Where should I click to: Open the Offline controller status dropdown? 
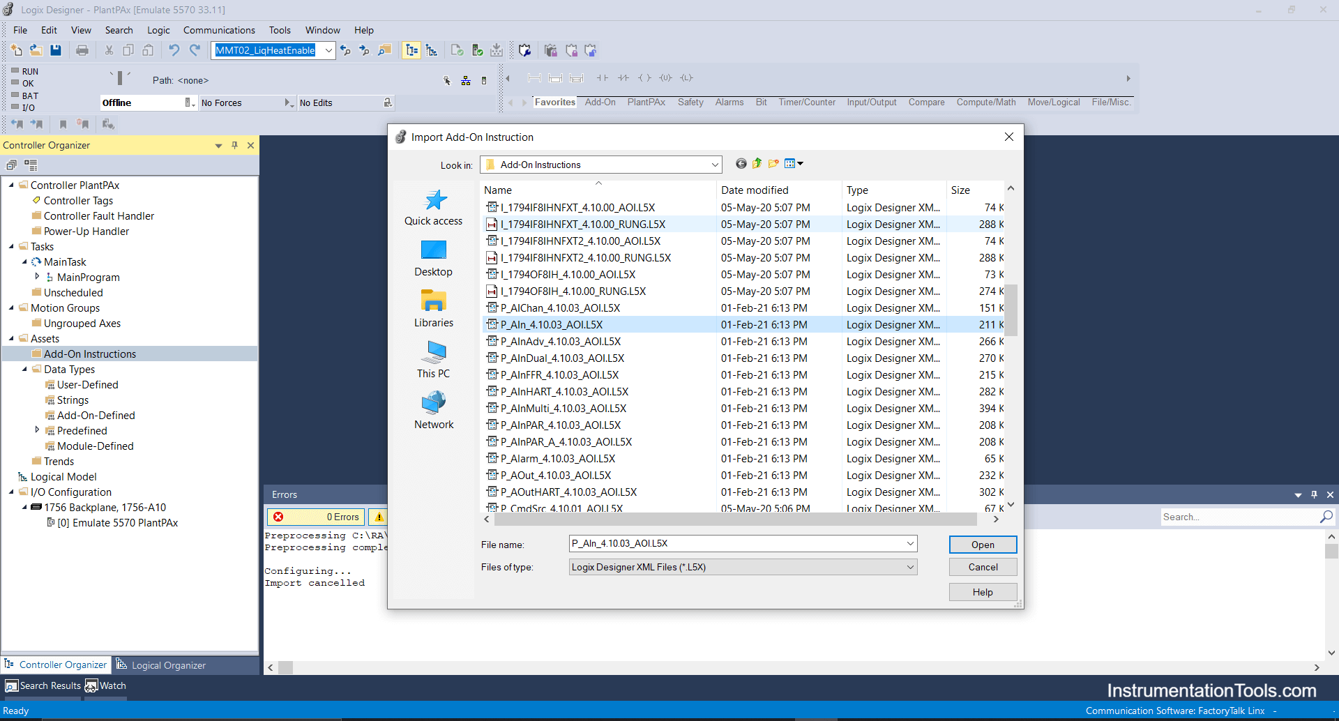(189, 103)
